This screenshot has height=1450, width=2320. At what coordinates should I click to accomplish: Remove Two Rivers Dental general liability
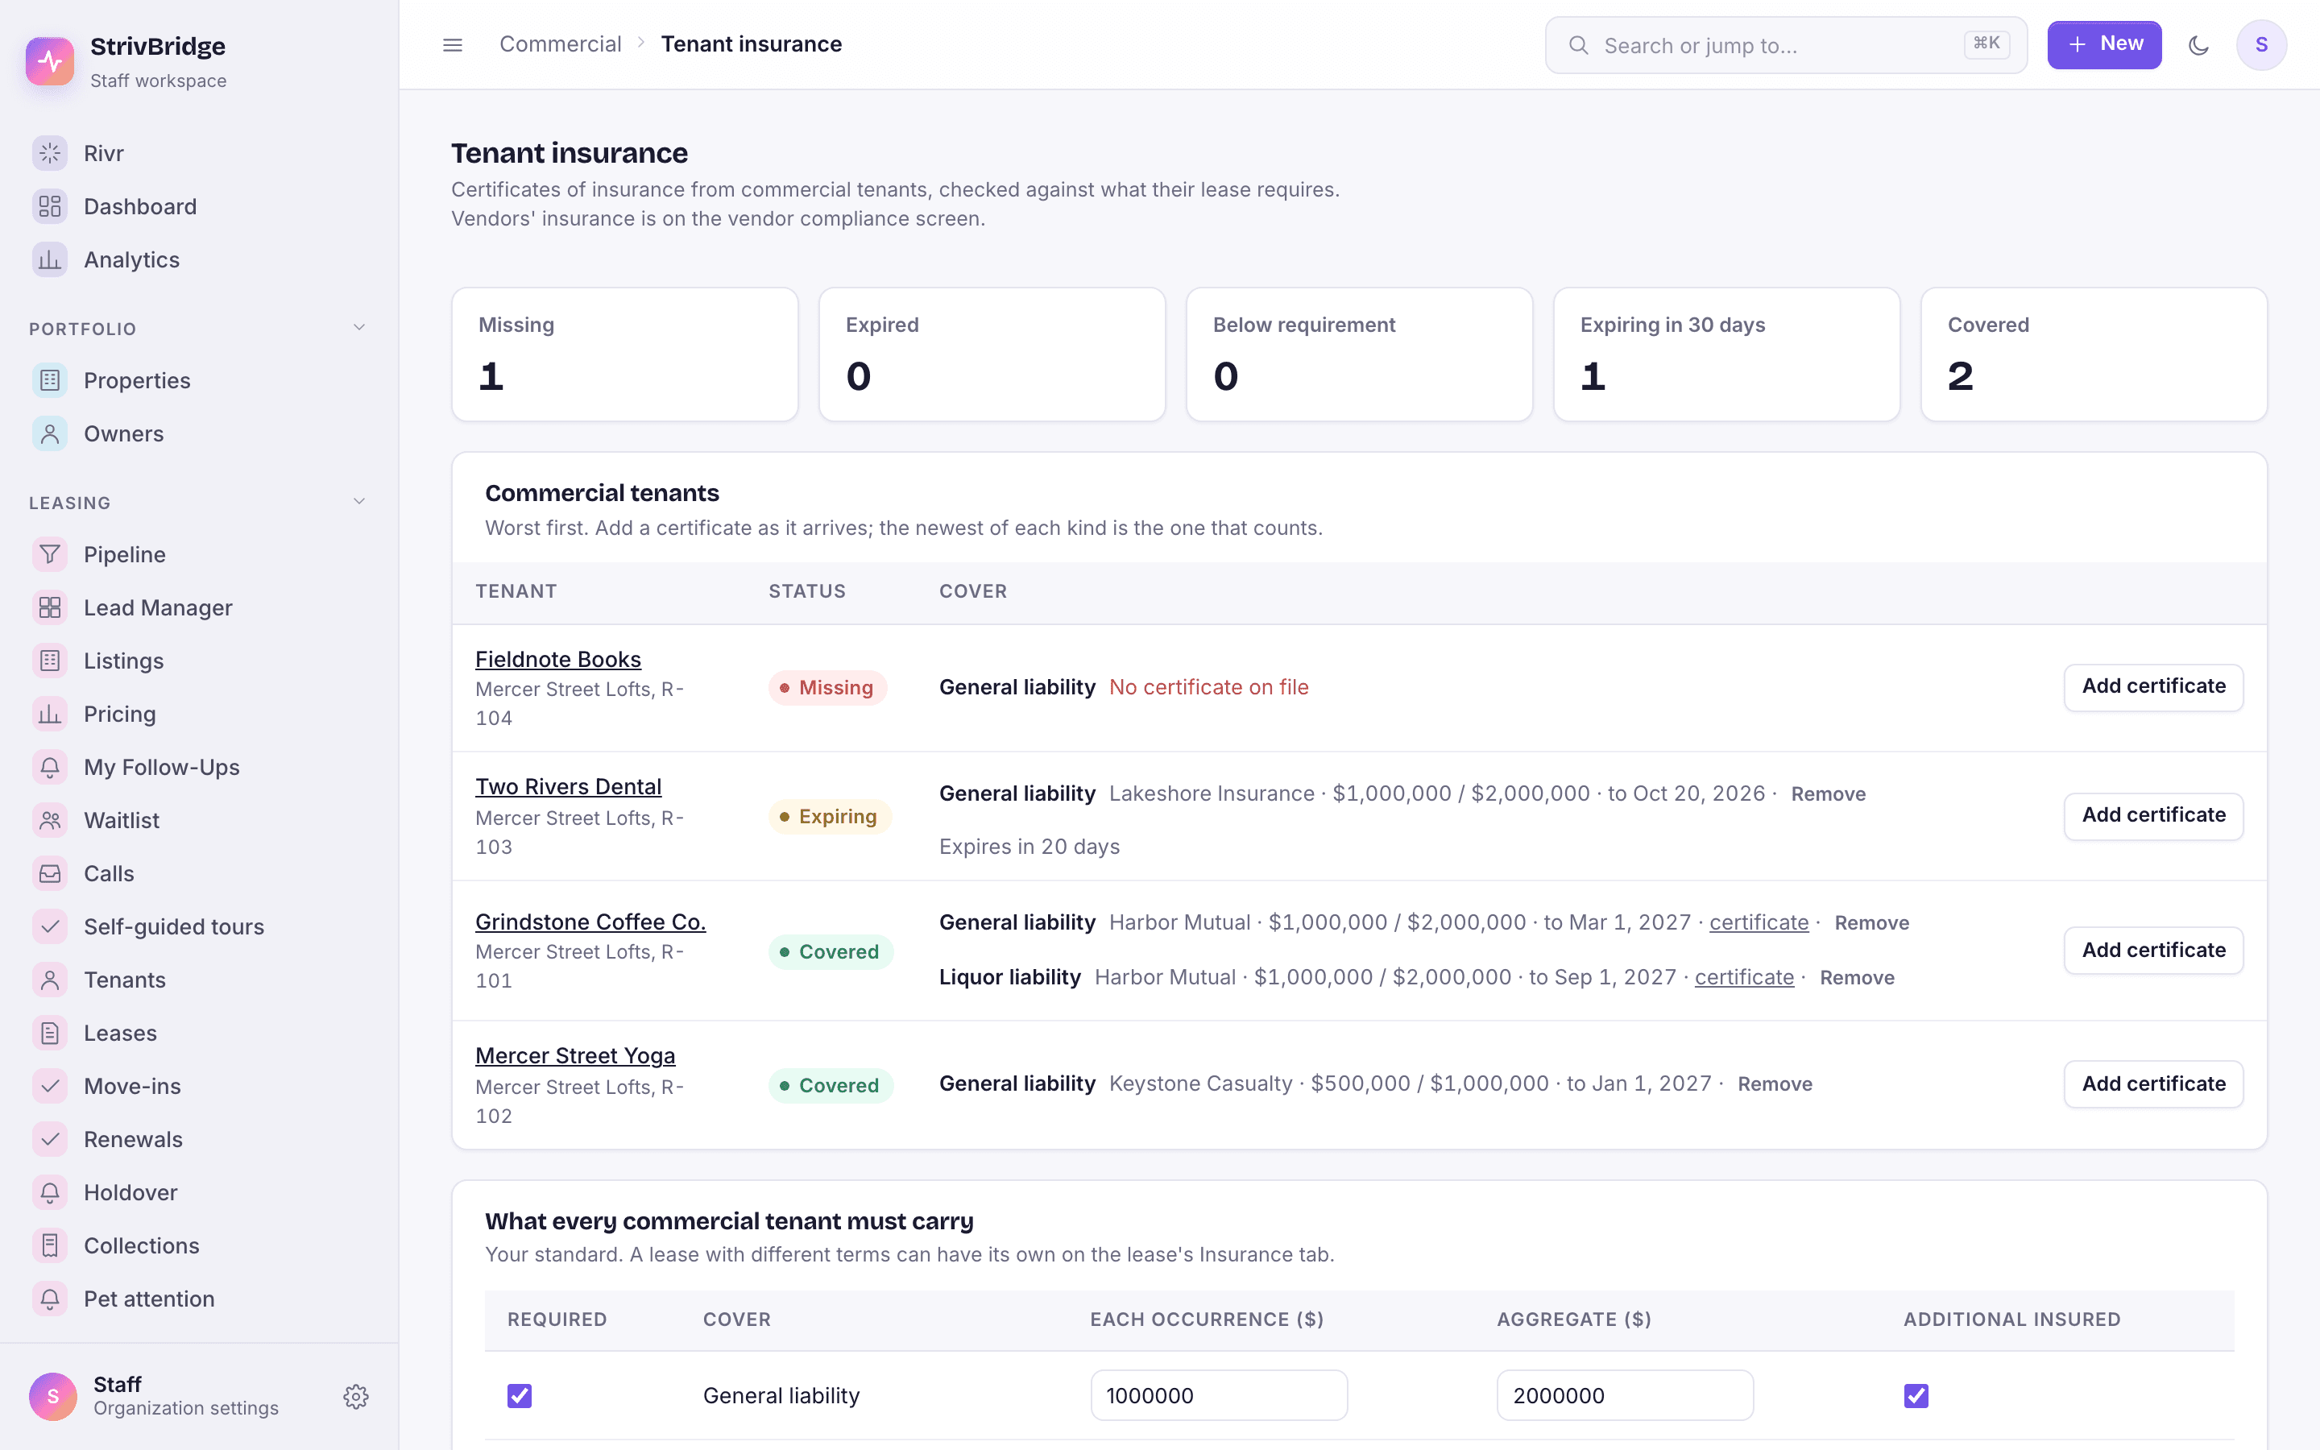pyautogui.click(x=1828, y=794)
